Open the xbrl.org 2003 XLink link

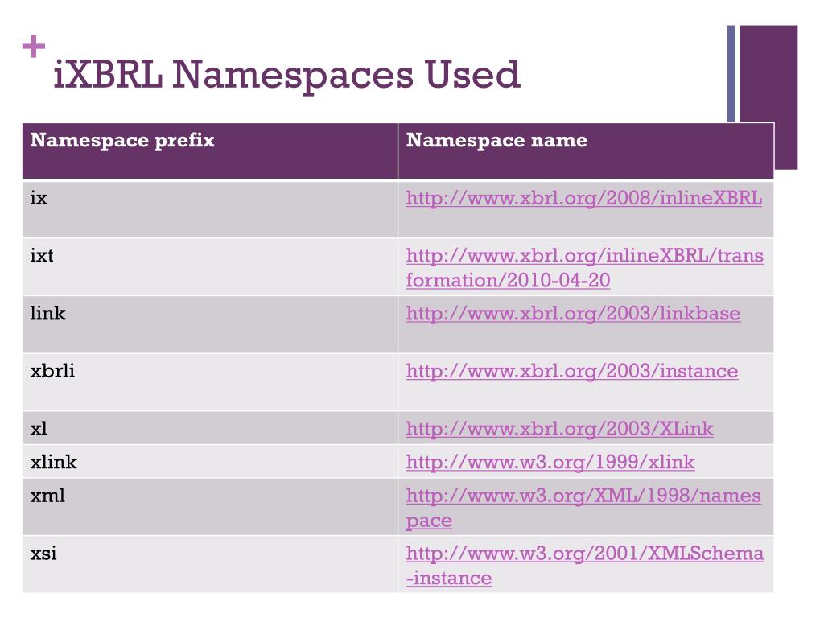[560, 429]
